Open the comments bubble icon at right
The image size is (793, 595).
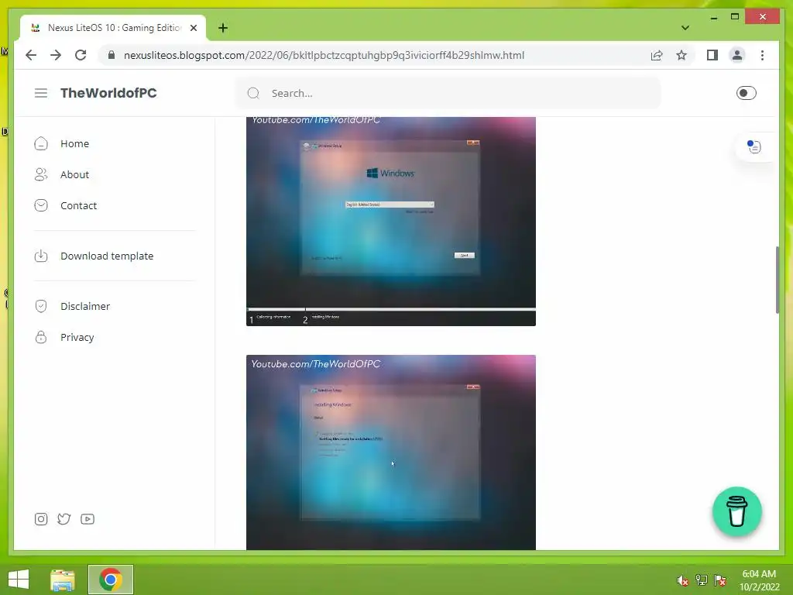(x=754, y=146)
